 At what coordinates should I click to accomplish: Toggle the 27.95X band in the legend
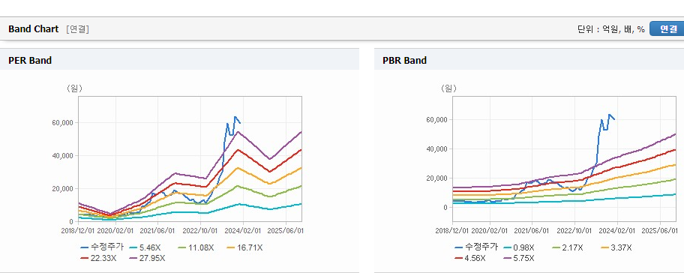click(148, 258)
